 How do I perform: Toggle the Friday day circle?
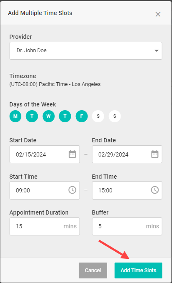coord(82,116)
